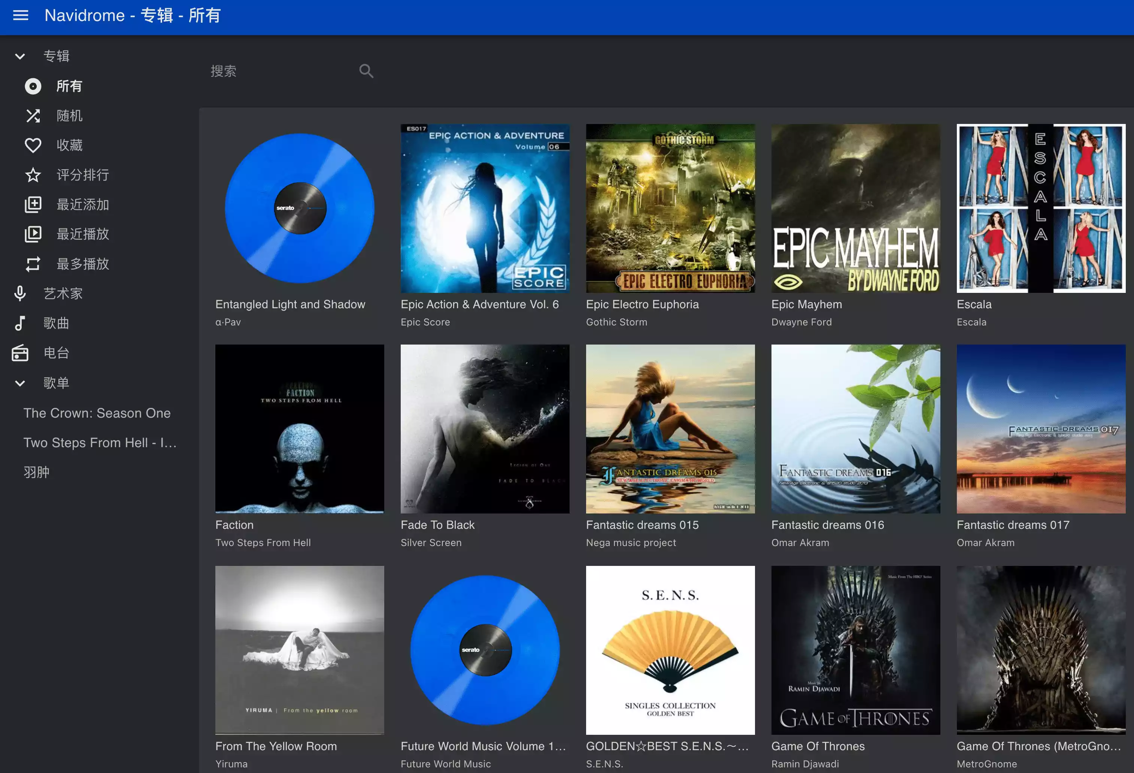Select the 所有 albums menu item
Viewport: 1134px width, 773px height.
click(69, 87)
